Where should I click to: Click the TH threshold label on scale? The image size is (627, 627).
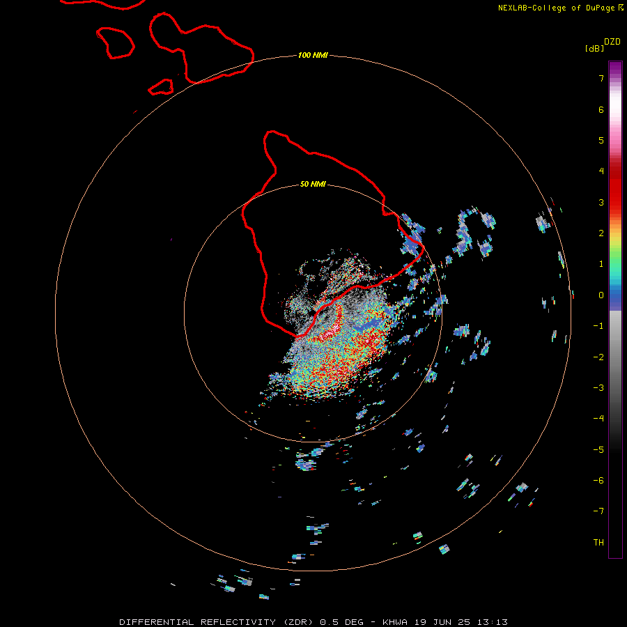tap(598, 543)
